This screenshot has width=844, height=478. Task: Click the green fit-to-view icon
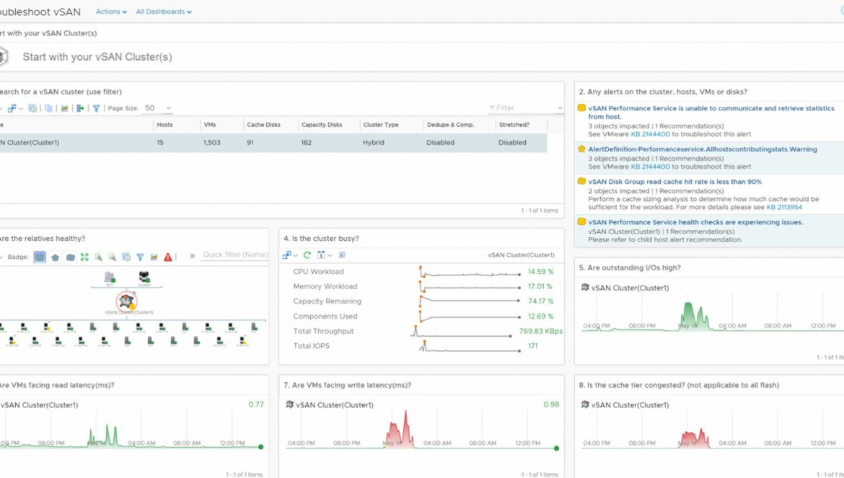pyautogui.click(x=84, y=257)
